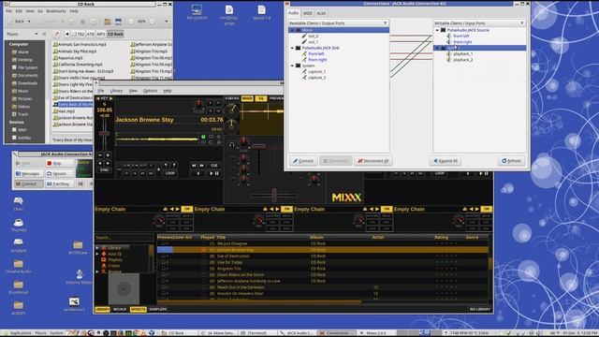Toggle the LOOP button on deck 1

170,173
